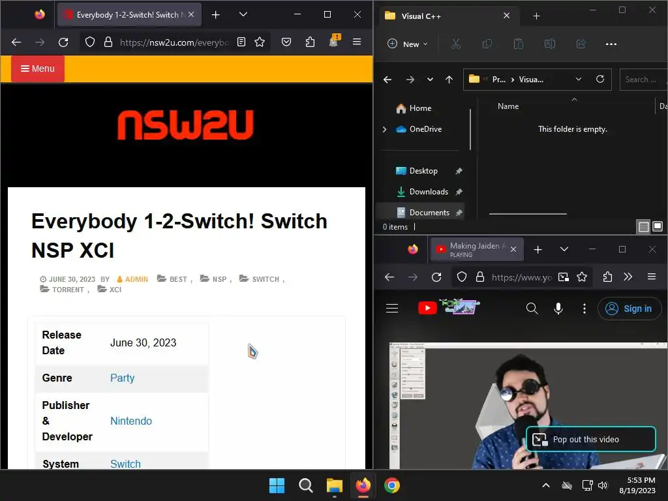Refresh the Visual C++ folder
Image resolution: width=668 pixels, height=501 pixels.
[600, 79]
